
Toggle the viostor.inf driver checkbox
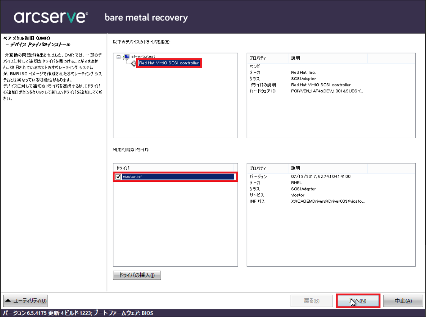tap(118, 177)
